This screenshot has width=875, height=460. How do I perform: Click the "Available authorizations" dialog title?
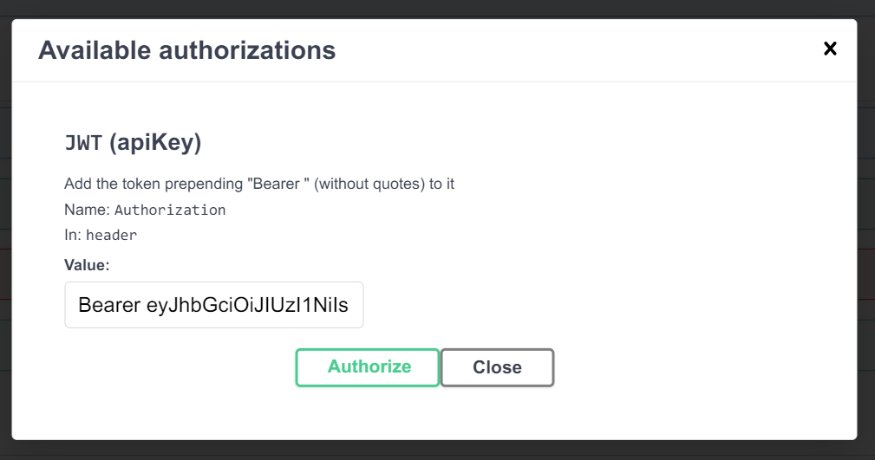pos(186,50)
